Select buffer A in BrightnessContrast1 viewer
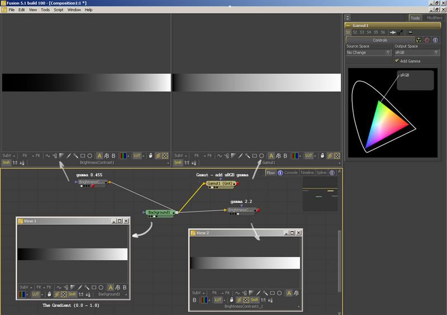Viewport: 447px width, 315px height. 99,156
